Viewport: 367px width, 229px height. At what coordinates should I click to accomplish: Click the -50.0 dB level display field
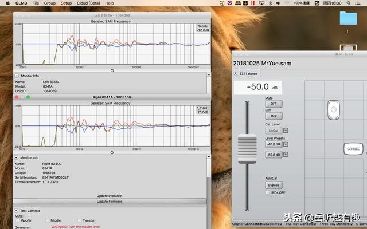pyautogui.click(x=258, y=88)
